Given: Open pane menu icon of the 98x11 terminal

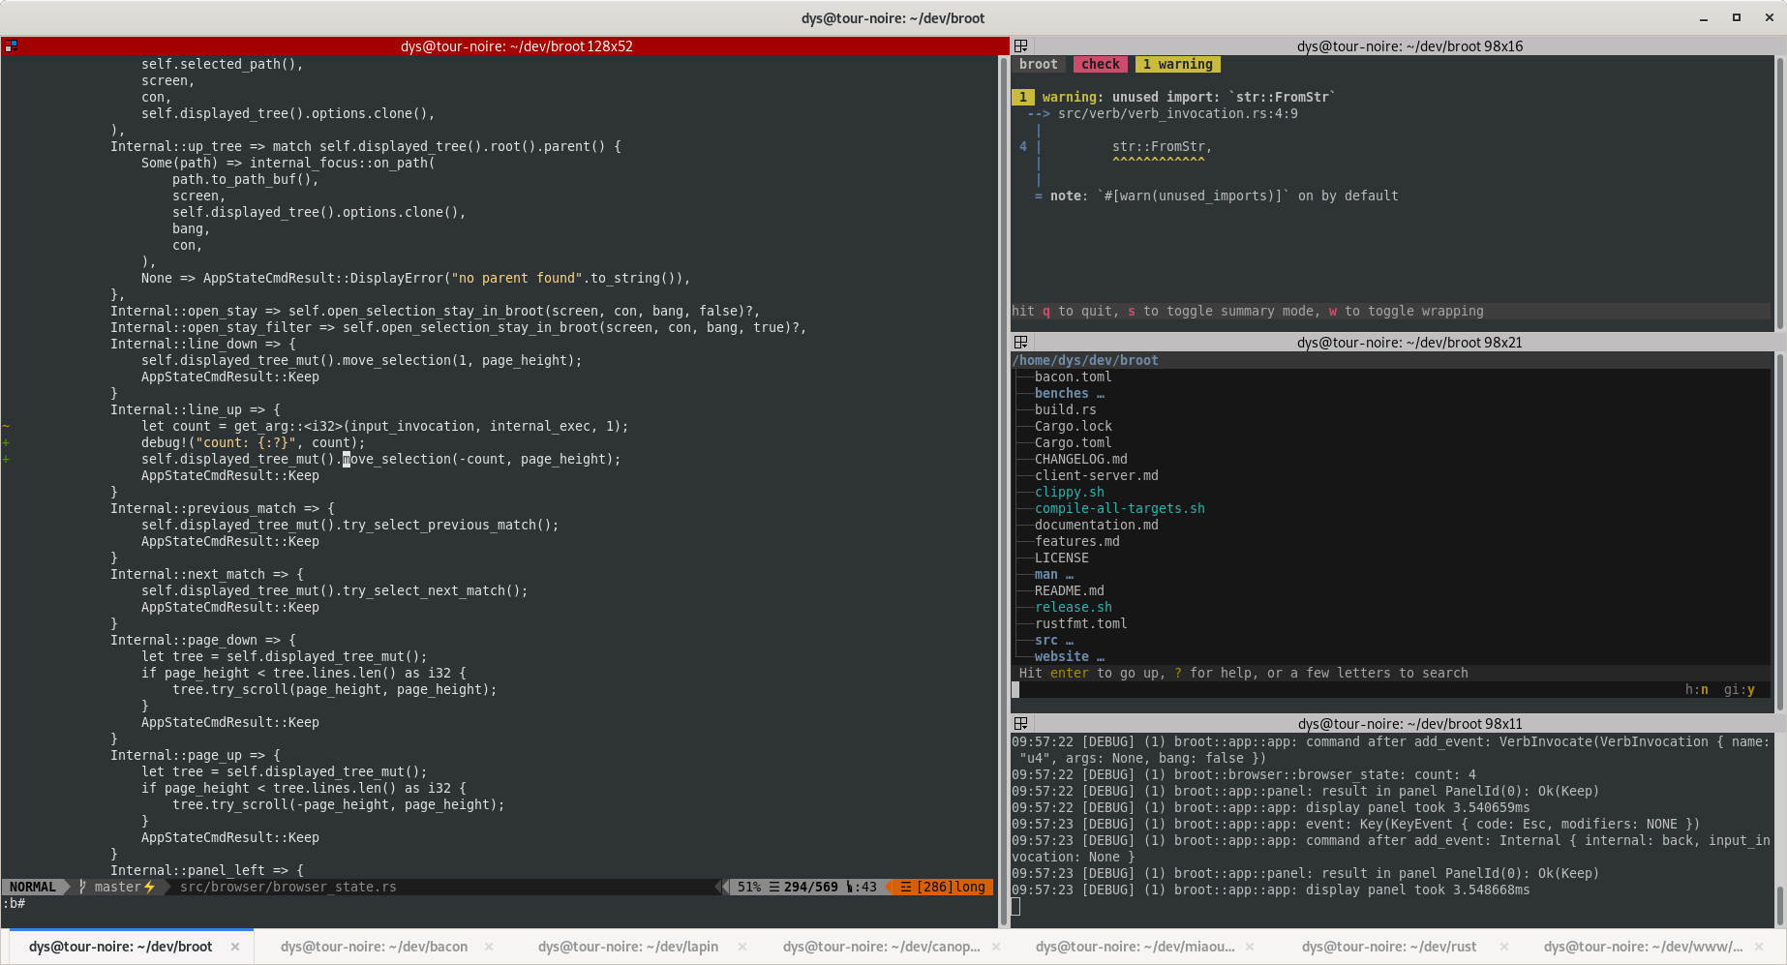Looking at the screenshot, I should (1020, 723).
